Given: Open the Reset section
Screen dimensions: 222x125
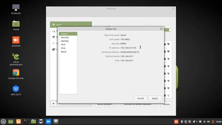Looking at the screenshot, I should [68, 52].
